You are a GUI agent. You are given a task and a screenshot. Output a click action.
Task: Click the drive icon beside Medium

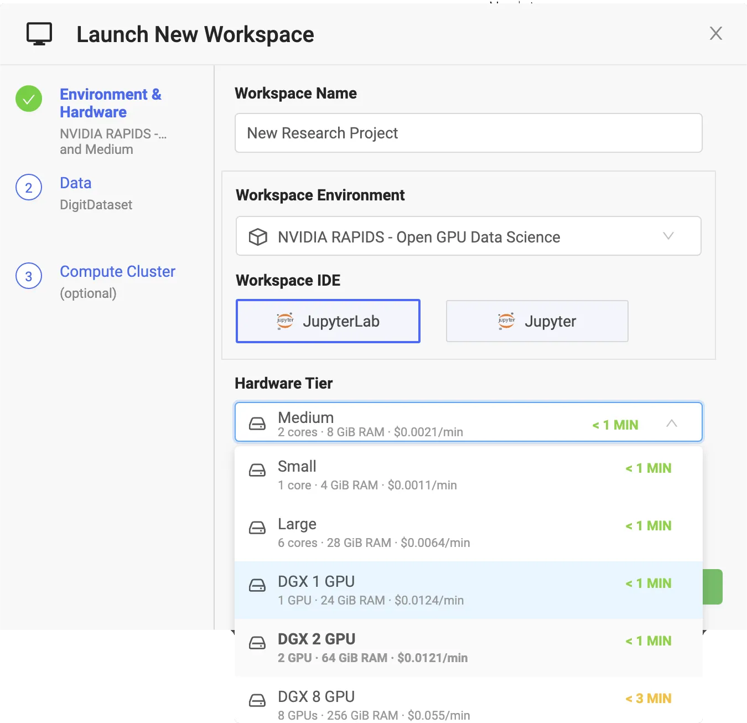coord(257,424)
